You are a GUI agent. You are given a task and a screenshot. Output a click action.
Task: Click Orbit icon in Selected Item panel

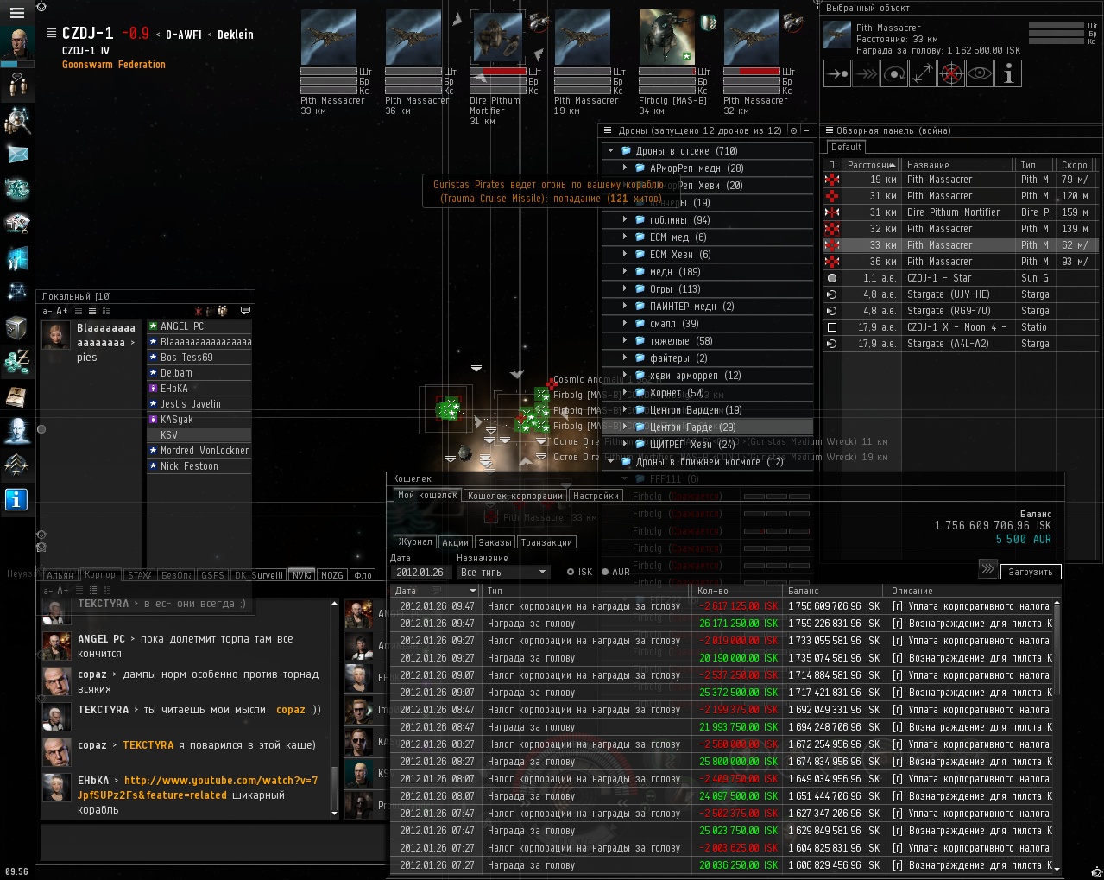pyautogui.click(x=893, y=74)
